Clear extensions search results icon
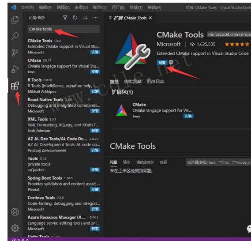Viewport: 251px width, 241px height. pos(85,18)
